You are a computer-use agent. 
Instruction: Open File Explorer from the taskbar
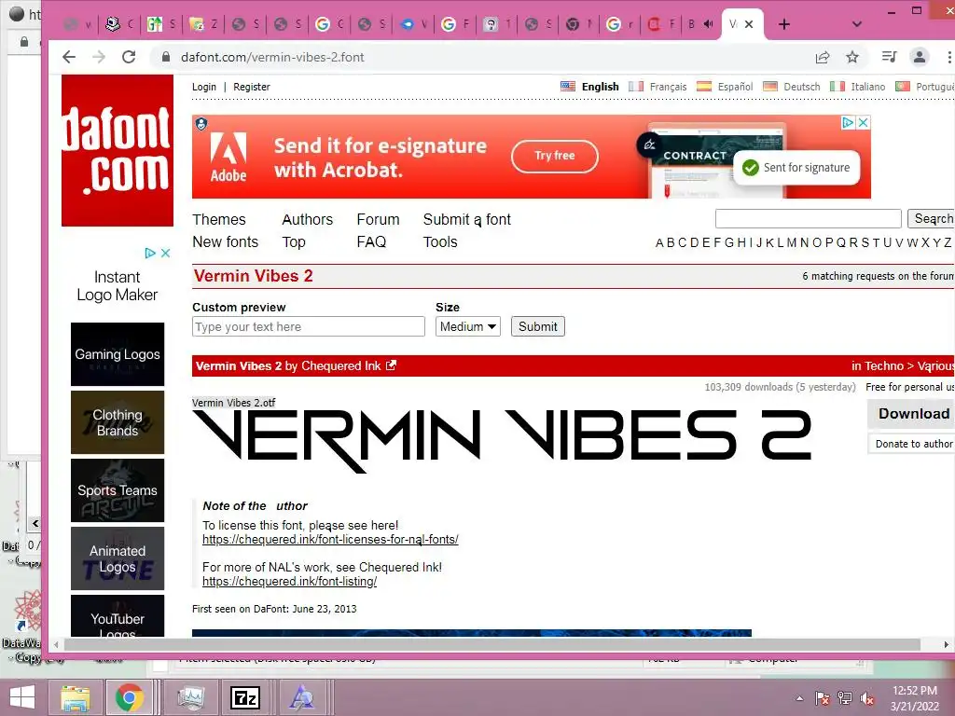(76, 697)
